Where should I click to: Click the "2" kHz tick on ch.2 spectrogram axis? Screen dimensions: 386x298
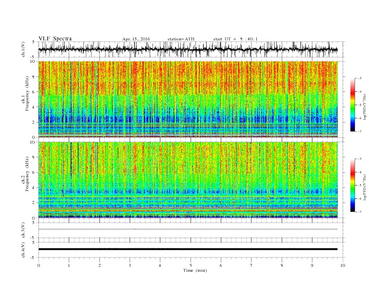coord(34,203)
